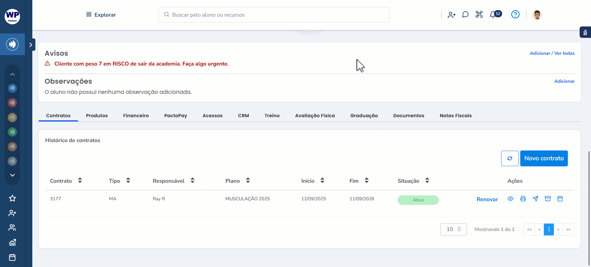Sort table by Contrato column

[80, 181]
